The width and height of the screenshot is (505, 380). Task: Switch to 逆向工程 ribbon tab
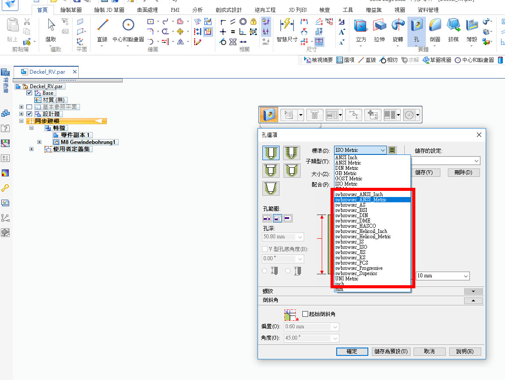pyautogui.click(x=265, y=10)
